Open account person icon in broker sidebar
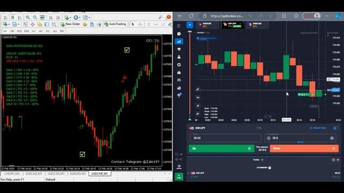Image resolution: width=344 pixels, height=193 pixels. (x=179, y=57)
